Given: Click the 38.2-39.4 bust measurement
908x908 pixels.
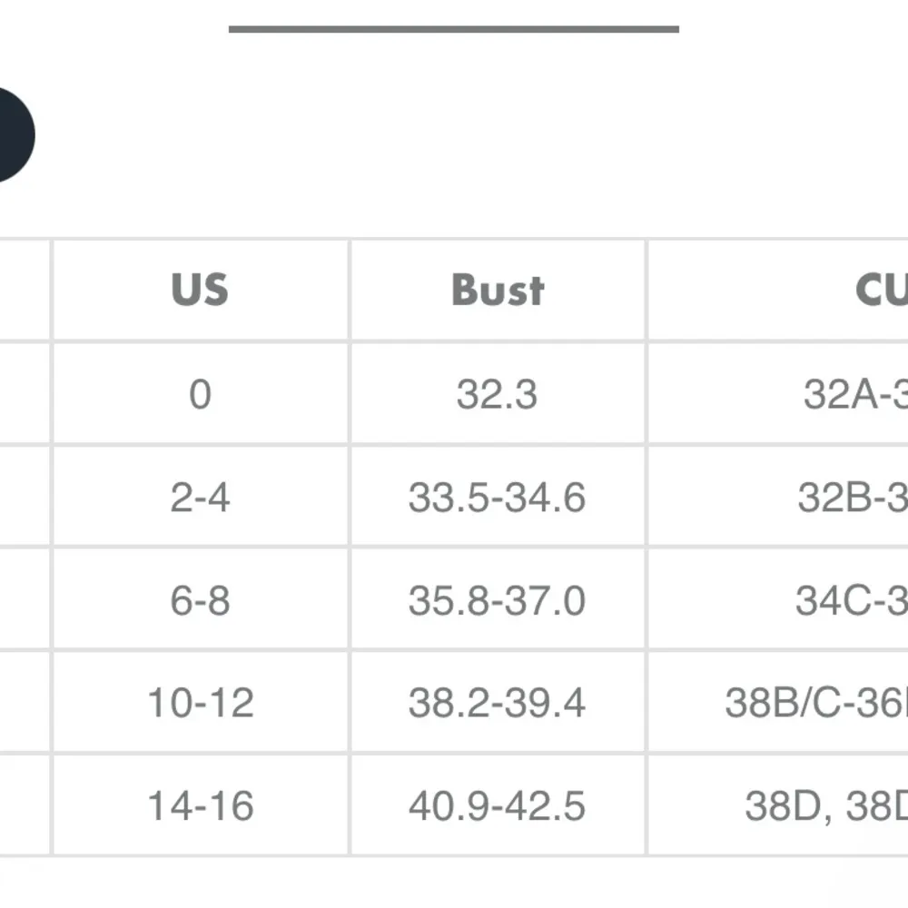Looking at the screenshot, I should (498, 703).
